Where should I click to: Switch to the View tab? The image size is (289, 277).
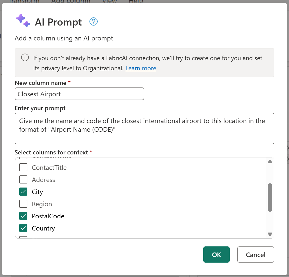point(110,2)
